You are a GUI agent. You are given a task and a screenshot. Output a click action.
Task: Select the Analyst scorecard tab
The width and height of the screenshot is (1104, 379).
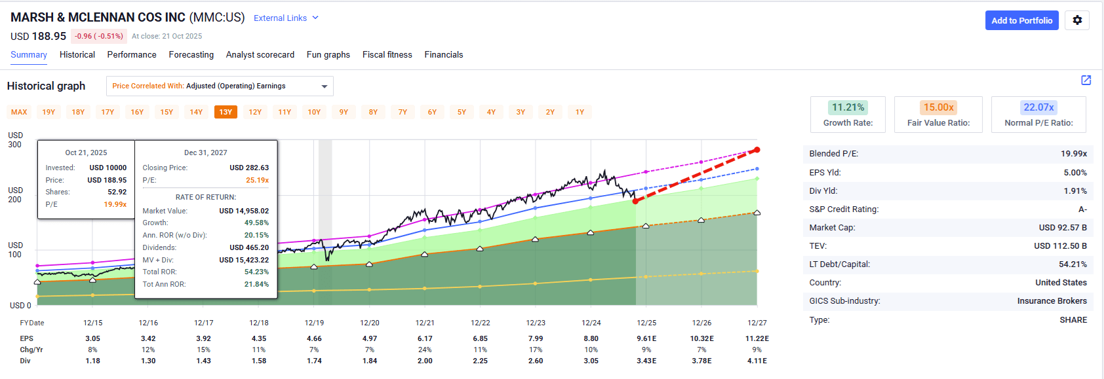[x=260, y=55]
